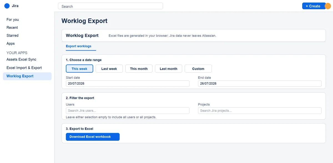Image resolution: width=333 pixels, height=163 pixels.
Task: Click the Jira text label
Action: tap(15, 6)
